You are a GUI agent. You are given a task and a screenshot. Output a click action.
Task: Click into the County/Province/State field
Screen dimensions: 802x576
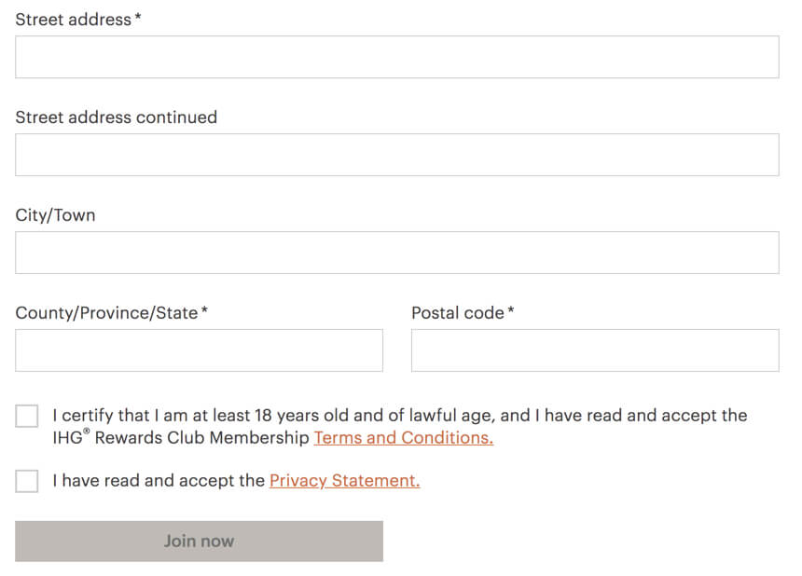click(199, 350)
